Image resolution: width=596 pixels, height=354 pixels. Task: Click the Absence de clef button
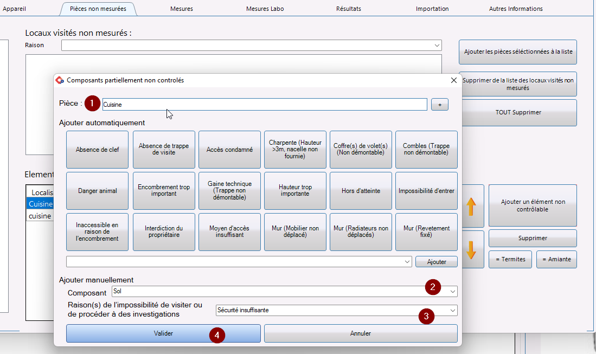(97, 150)
